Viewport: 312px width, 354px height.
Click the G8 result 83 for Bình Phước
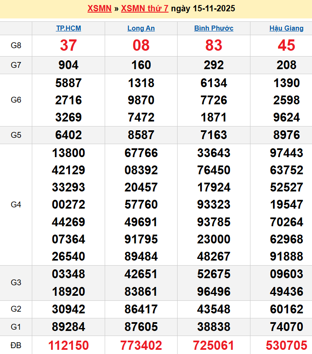tap(214, 45)
